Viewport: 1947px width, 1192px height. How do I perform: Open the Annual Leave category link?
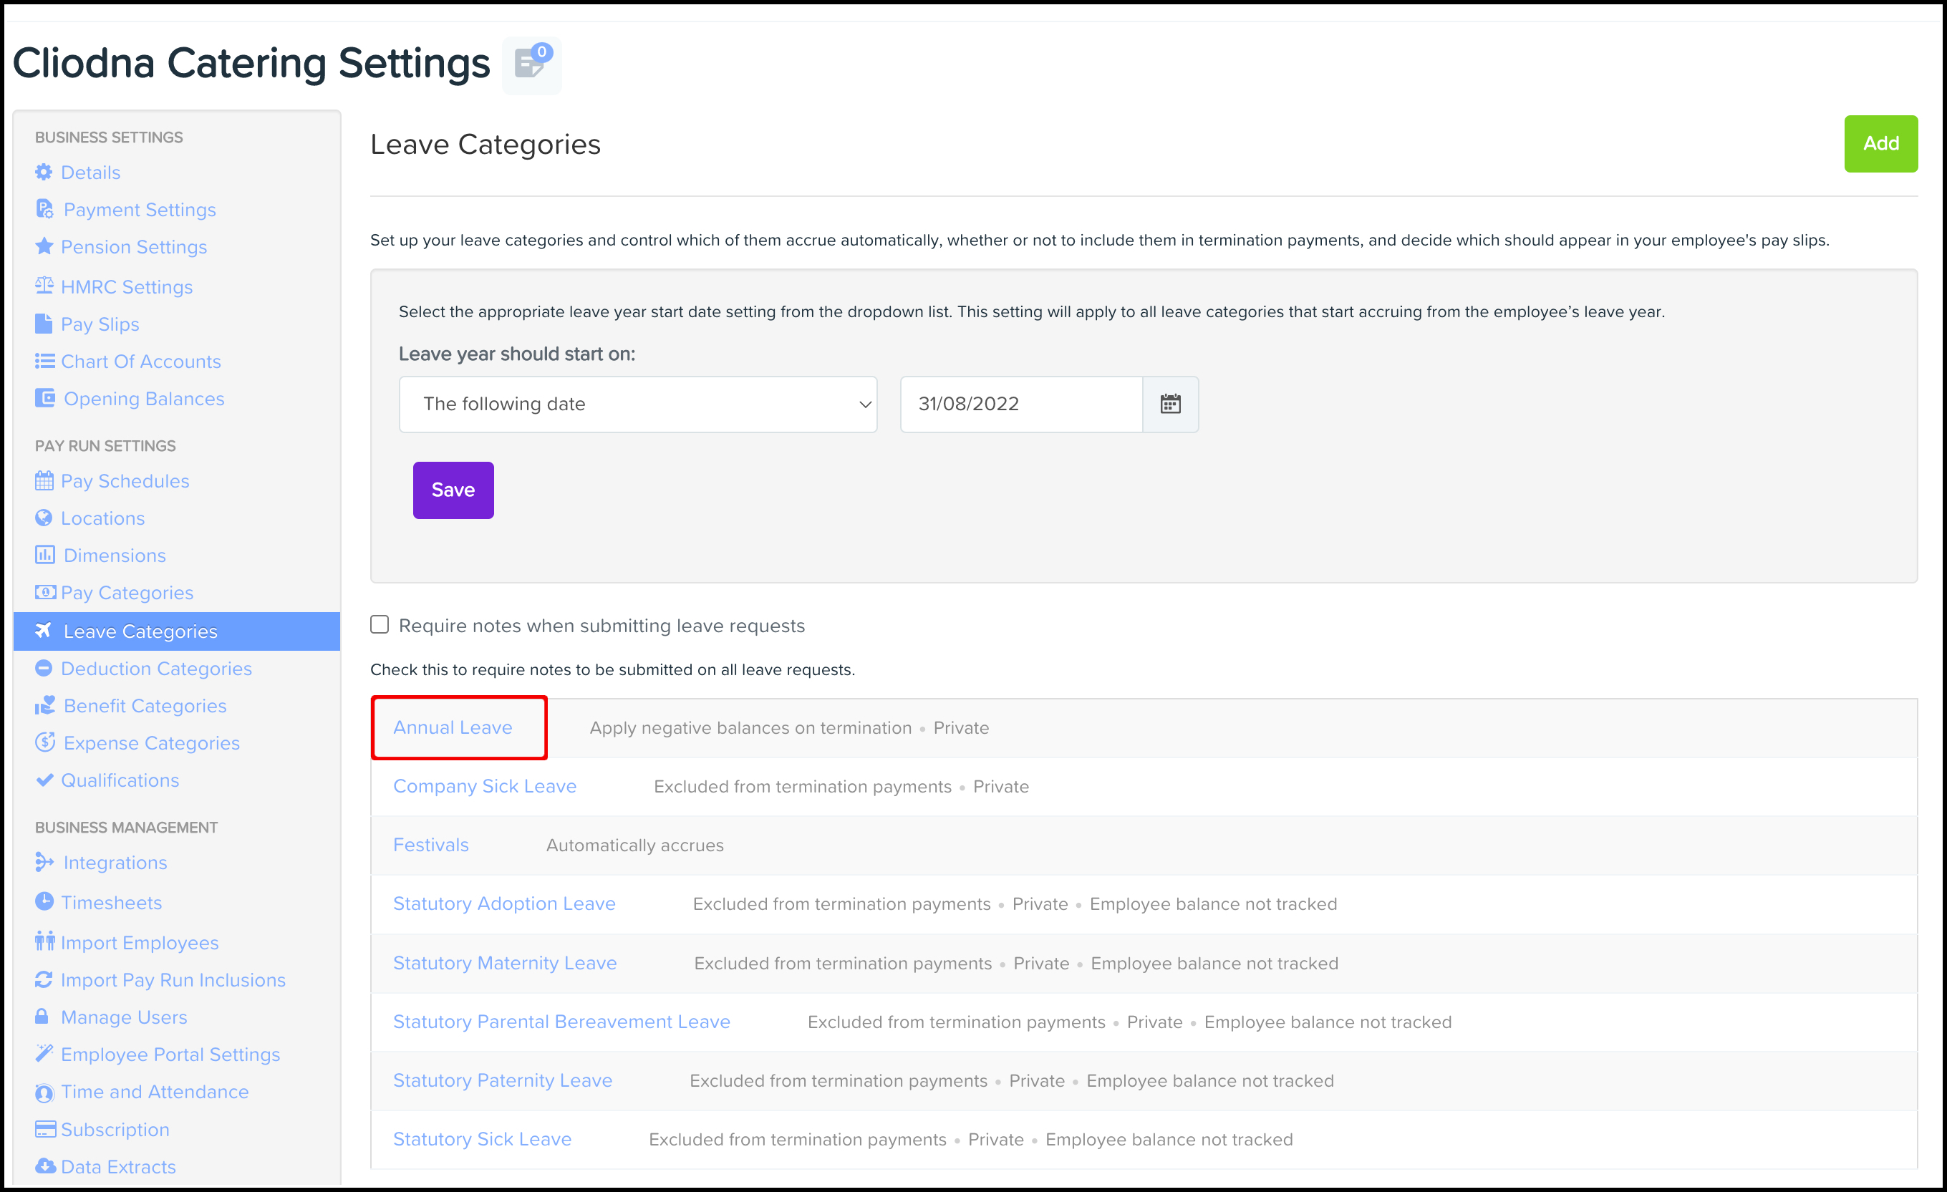tap(453, 727)
